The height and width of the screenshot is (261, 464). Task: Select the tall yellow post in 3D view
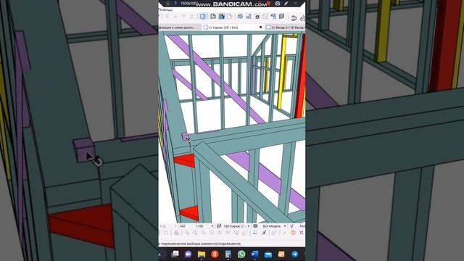click(282, 71)
